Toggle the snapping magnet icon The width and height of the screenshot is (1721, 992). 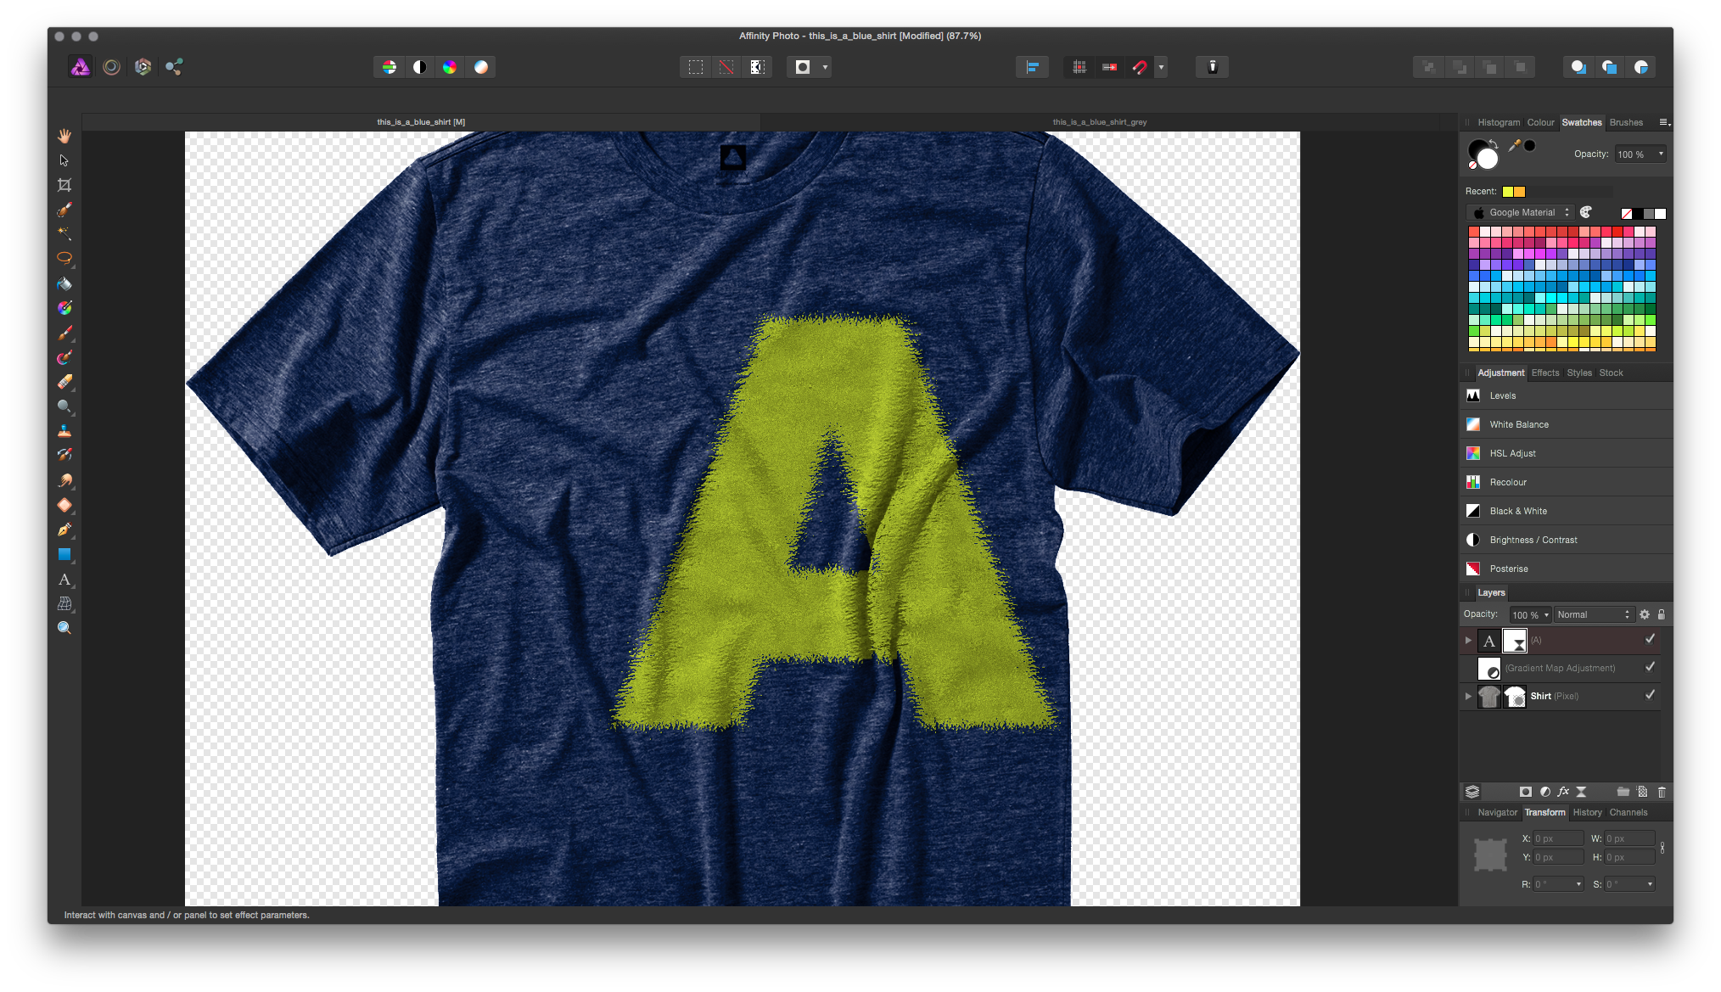click(1140, 67)
